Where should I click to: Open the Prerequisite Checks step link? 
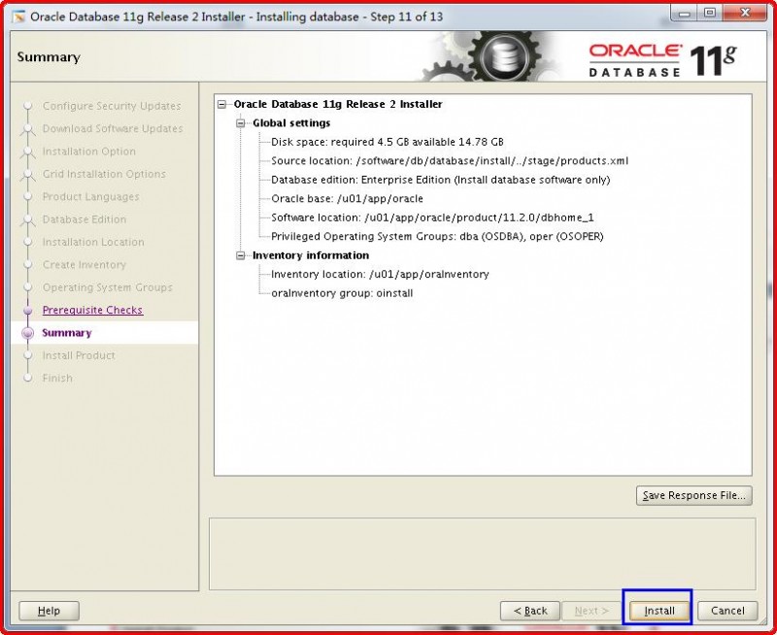pos(91,310)
